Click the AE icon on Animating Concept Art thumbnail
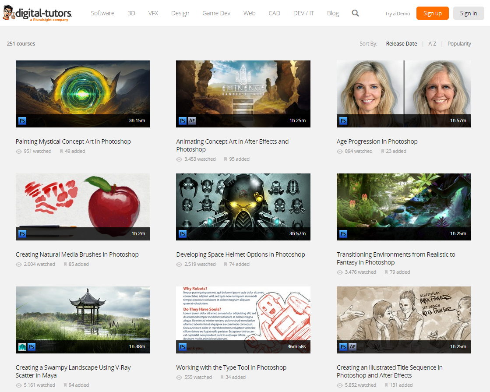Screen dimensions: 490x392 pyautogui.click(x=192, y=121)
